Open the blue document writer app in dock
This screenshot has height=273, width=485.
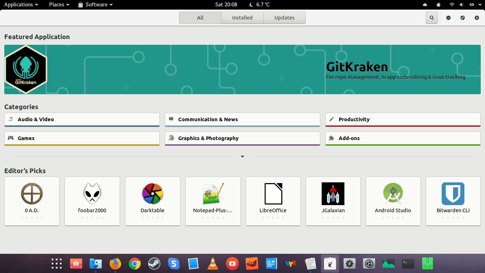point(271,263)
